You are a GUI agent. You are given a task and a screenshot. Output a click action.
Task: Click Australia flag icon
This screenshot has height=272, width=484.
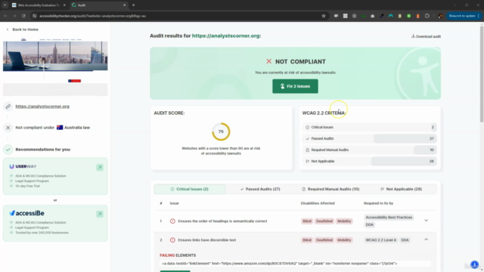60,128
